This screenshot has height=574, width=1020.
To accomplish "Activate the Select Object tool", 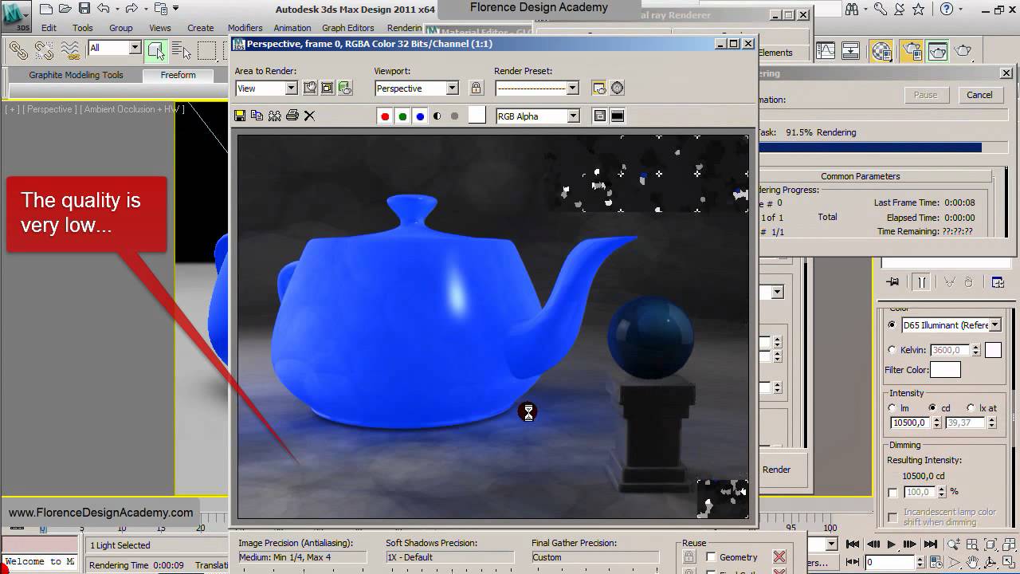I will point(156,51).
